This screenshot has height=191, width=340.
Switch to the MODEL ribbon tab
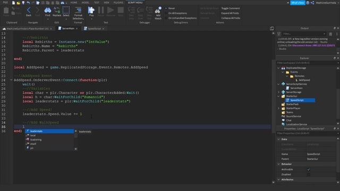[x=85, y=3]
